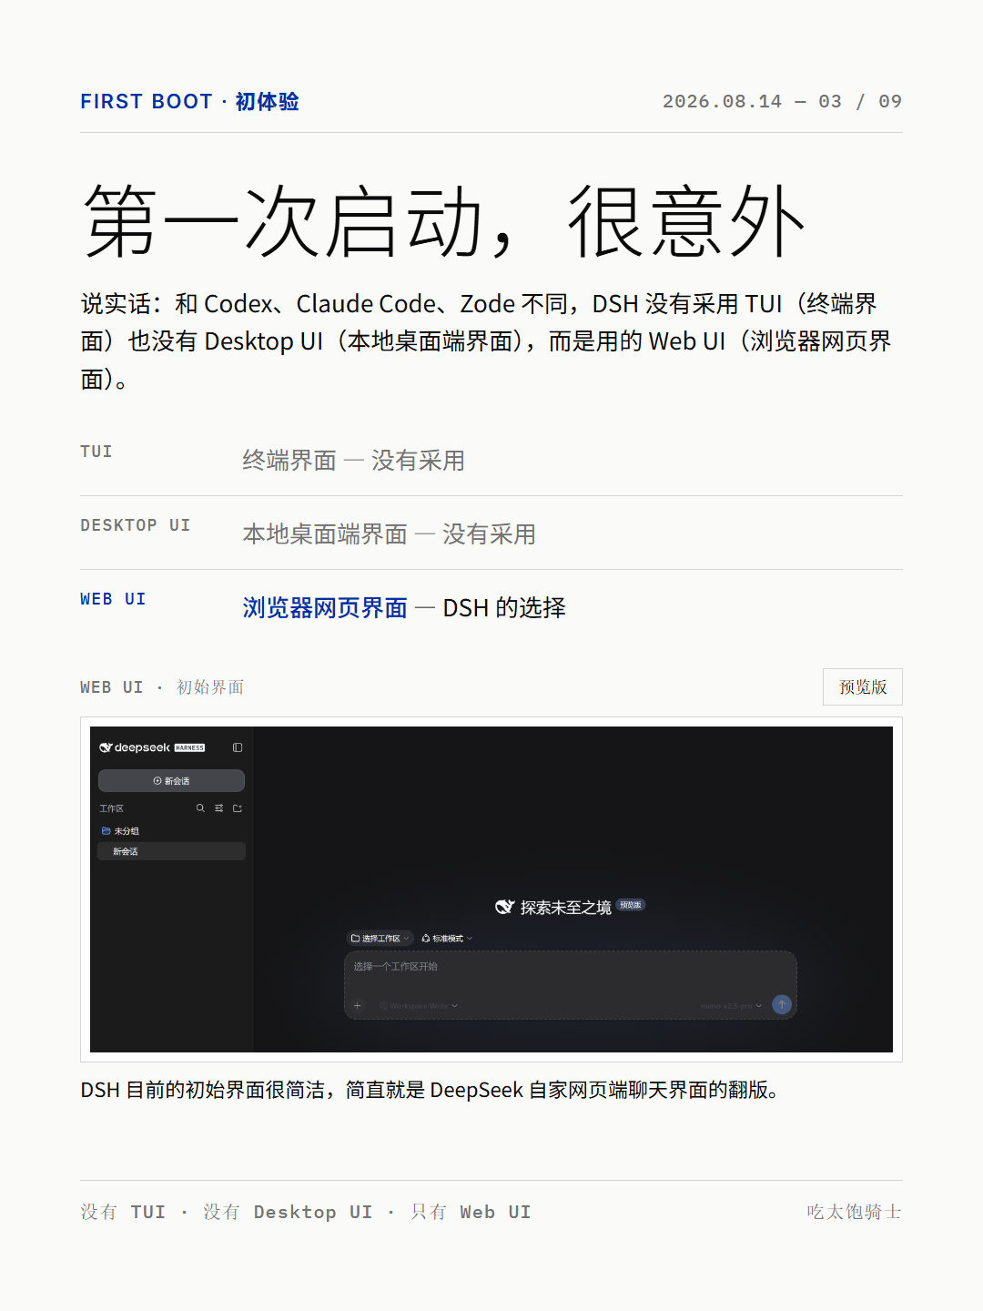
Task: Click the 吃太饱骑士 author footer text
Action: coord(854,1212)
